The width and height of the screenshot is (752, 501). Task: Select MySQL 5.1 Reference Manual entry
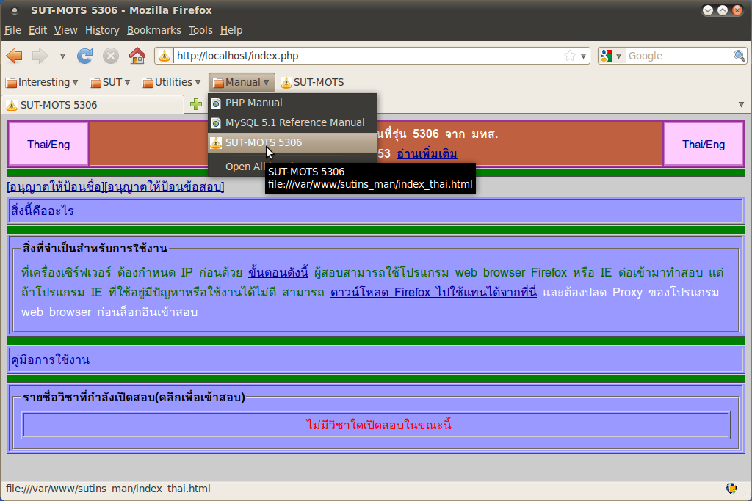292,122
